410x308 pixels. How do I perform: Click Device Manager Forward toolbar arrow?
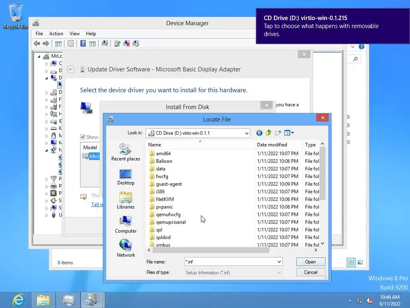pyautogui.click(x=46, y=43)
